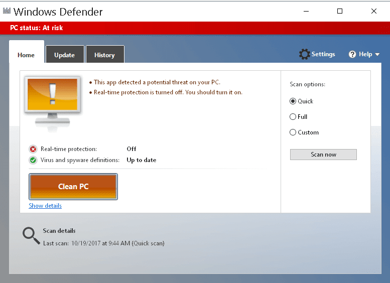Minimize the Windows Defender window
Image resolution: width=390 pixels, height=283 pixels.
click(x=306, y=11)
